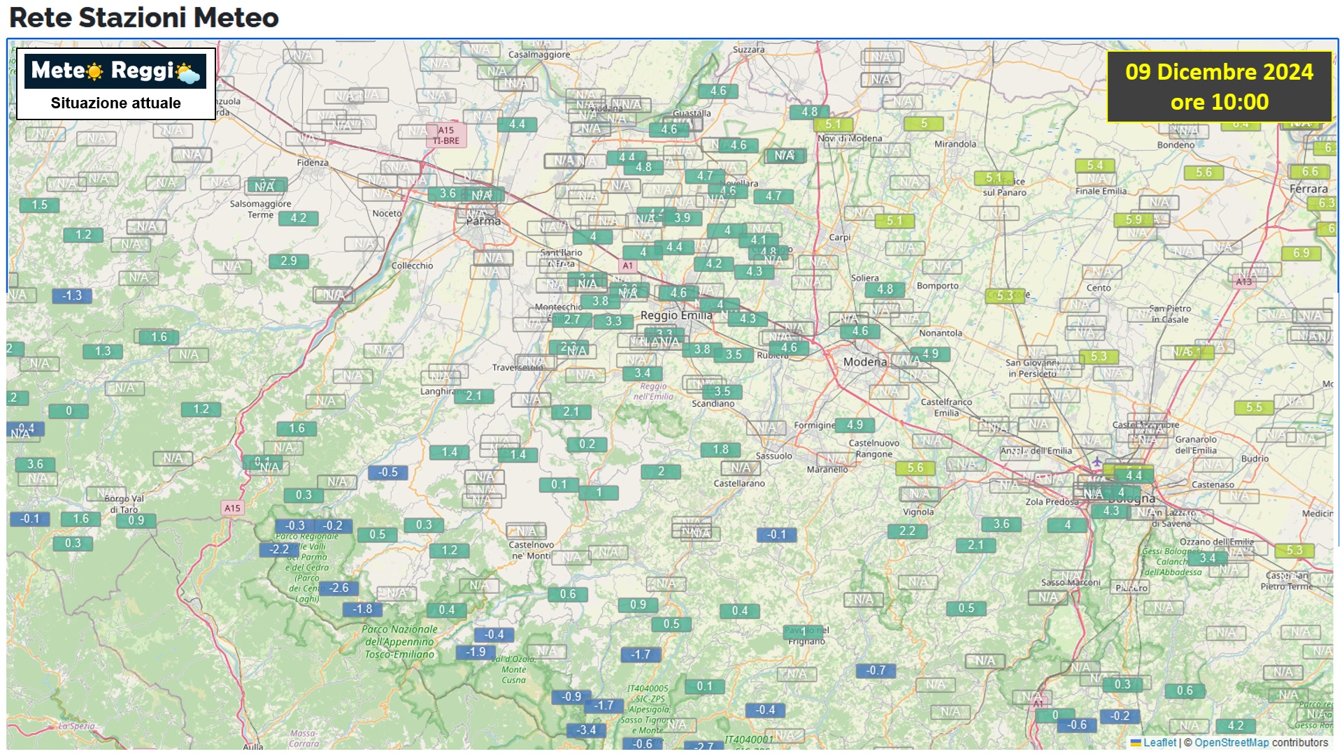Click the 6.9 temperature station marker
This screenshot has width=1342, height=754.
pyautogui.click(x=1301, y=253)
